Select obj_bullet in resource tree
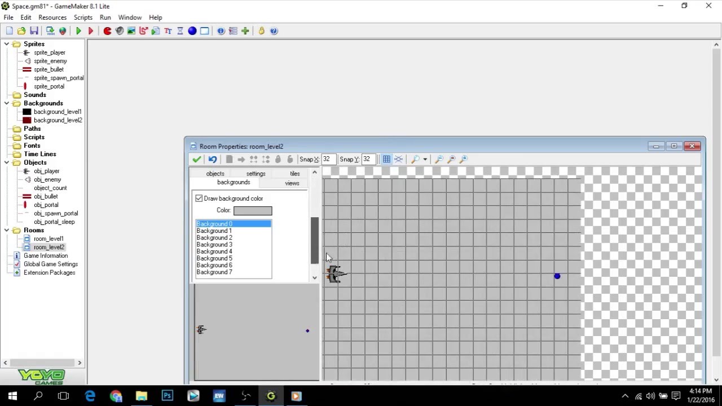This screenshot has height=406, width=722. [46, 196]
